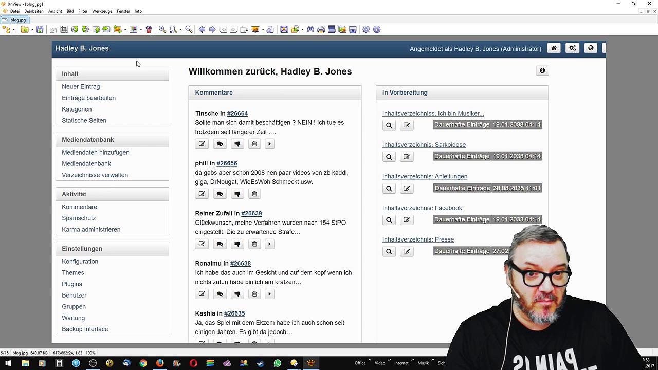Open the Filter menu
Screen dimensions: 658x370
pyautogui.click(x=83, y=11)
